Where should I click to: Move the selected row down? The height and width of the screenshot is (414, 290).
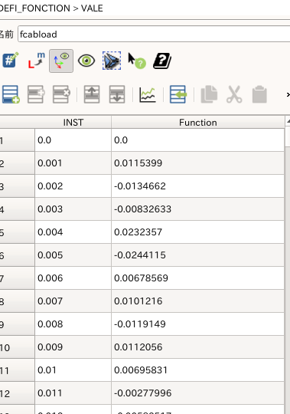coord(117,94)
